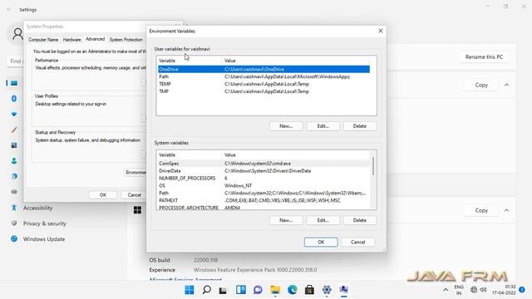Launch Microsoft Edge from the taskbar
The width and height of the screenshot is (532, 299).
tap(292, 290)
